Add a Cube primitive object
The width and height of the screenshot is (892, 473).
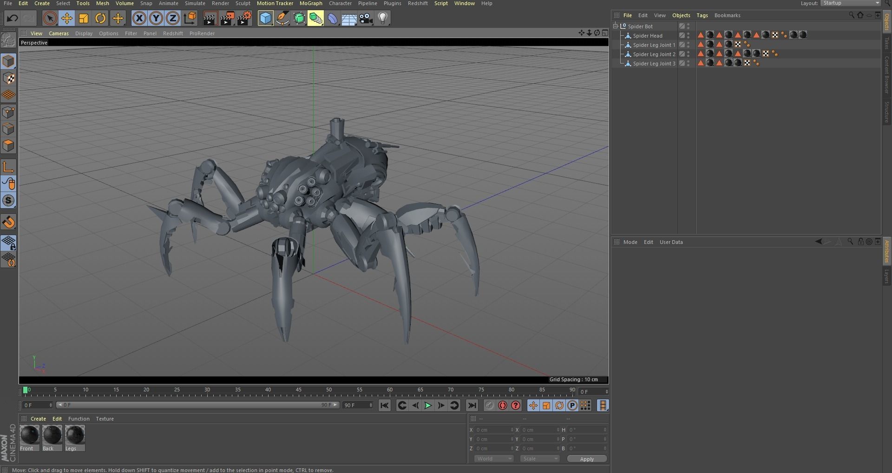[265, 19]
